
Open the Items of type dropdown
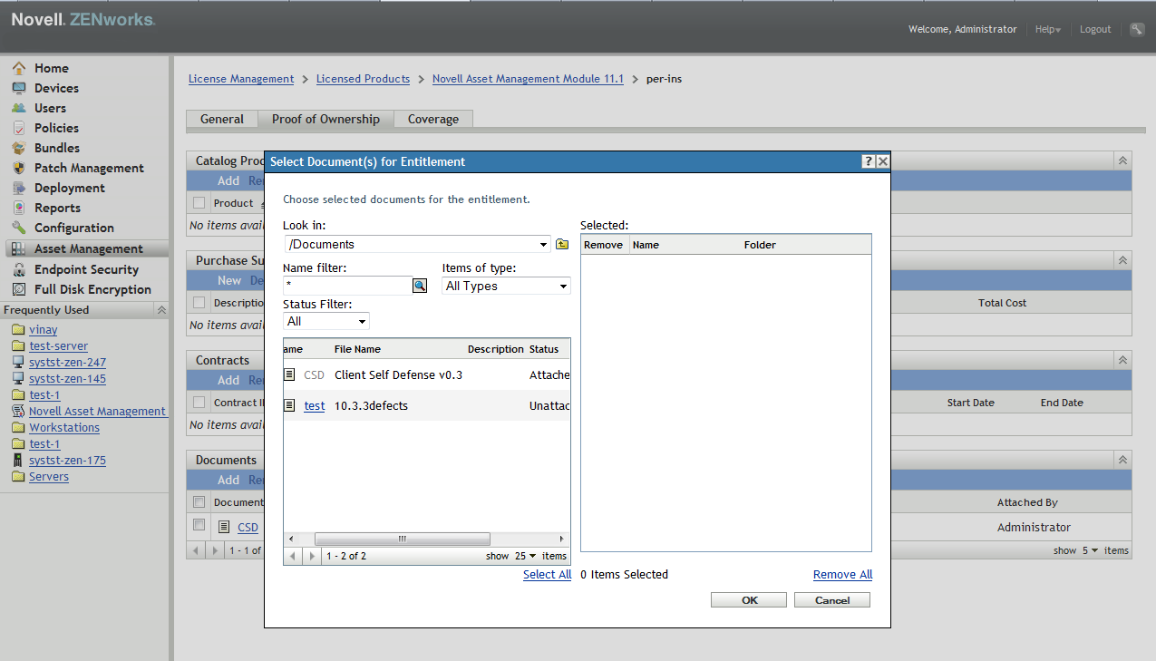click(x=505, y=286)
